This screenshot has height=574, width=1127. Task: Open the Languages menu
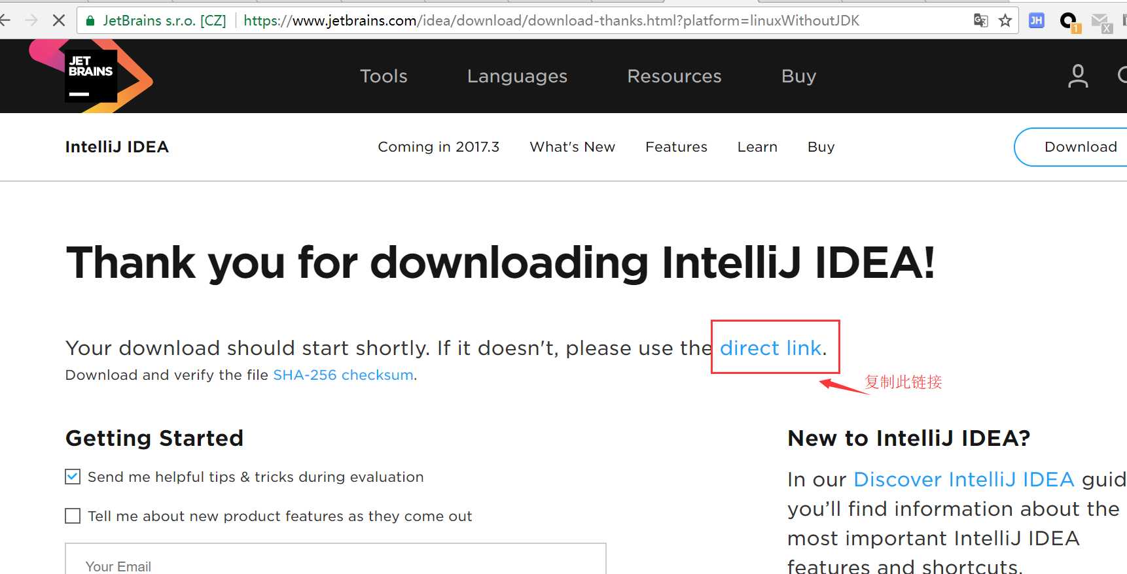[517, 76]
